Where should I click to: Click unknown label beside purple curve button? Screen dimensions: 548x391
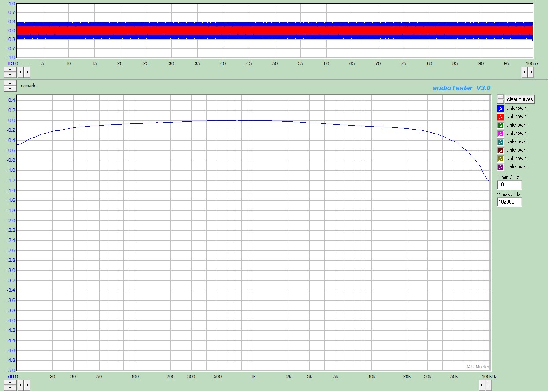[516, 167]
